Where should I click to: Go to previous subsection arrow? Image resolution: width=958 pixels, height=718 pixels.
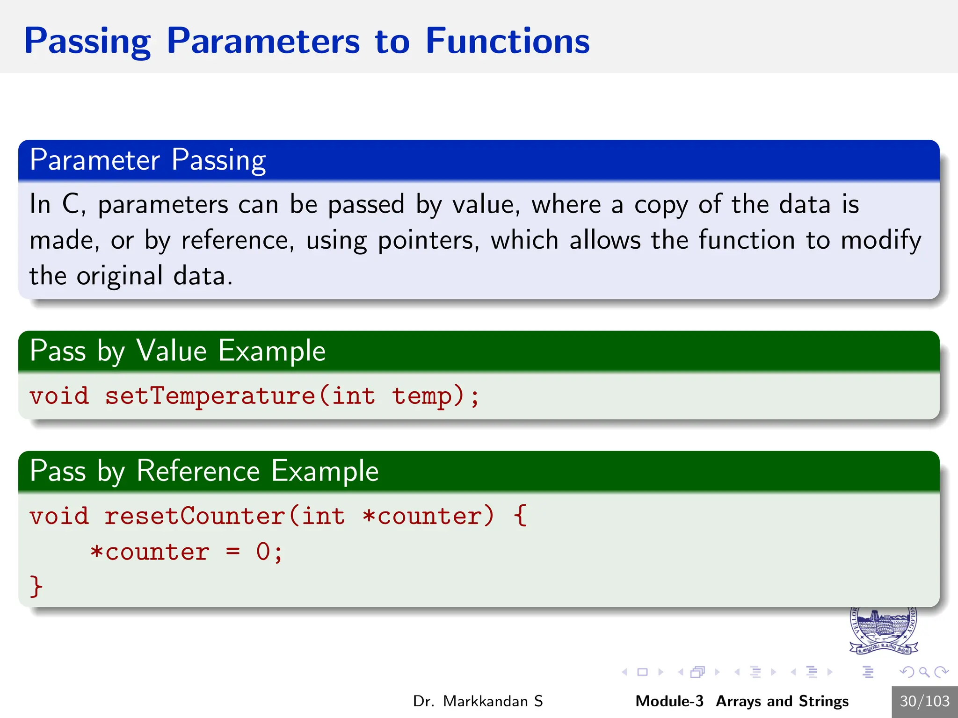pyautogui.click(x=737, y=672)
